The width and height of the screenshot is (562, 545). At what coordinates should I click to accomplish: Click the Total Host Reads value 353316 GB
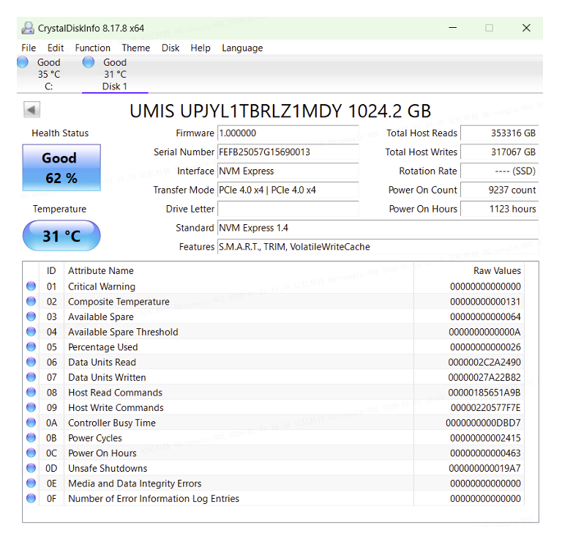click(x=499, y=133)
